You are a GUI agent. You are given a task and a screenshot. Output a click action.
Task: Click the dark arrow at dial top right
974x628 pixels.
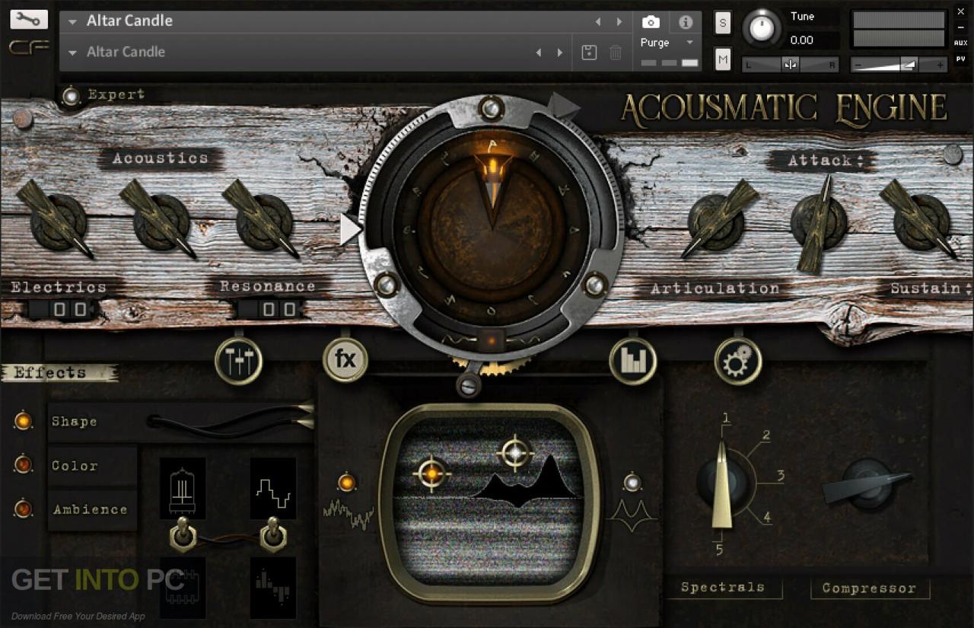pos(565,105)
